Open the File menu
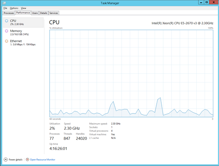Image resolution: width=219 pixels, height=166 pixels. [5, 8]
